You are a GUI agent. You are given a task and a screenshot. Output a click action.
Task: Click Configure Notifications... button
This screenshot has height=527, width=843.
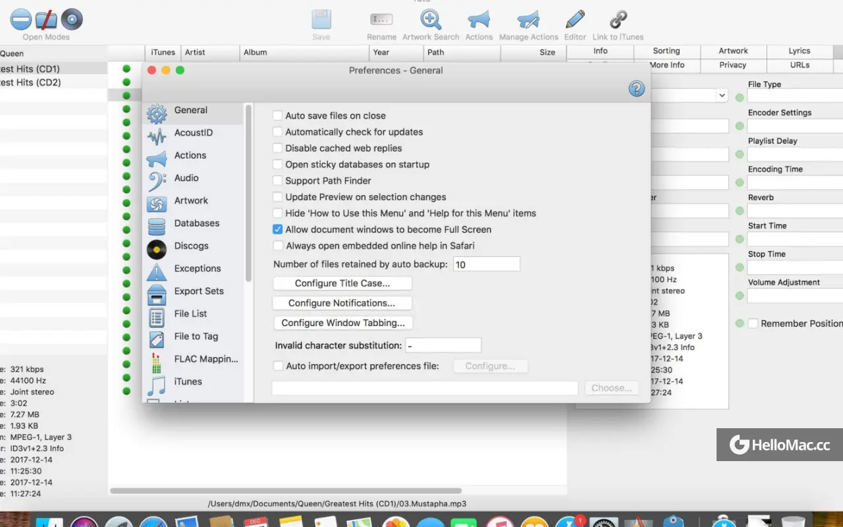[x=342, y=303]
